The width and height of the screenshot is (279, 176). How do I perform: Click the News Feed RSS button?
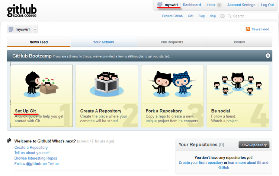[x=258, y=29]
